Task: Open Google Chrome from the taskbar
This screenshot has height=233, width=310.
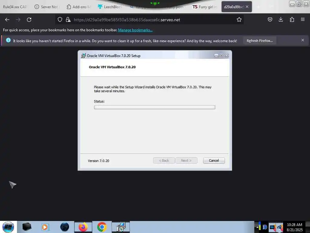Action: pos(102,227)
